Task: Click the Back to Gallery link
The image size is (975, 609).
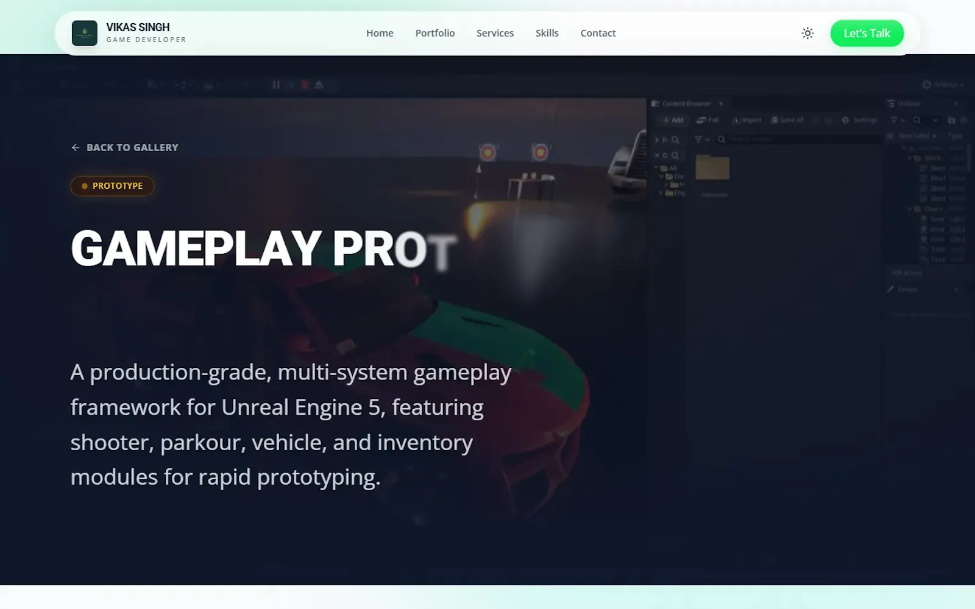Action: click(x=125, y=147)
